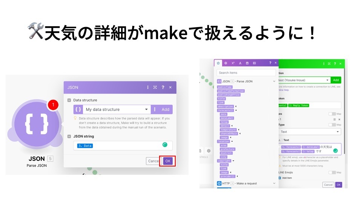The width and height of the screenshot is (362, 203).
Task: Toggle the Data structure map checkbox
Action: click(69, 100)
